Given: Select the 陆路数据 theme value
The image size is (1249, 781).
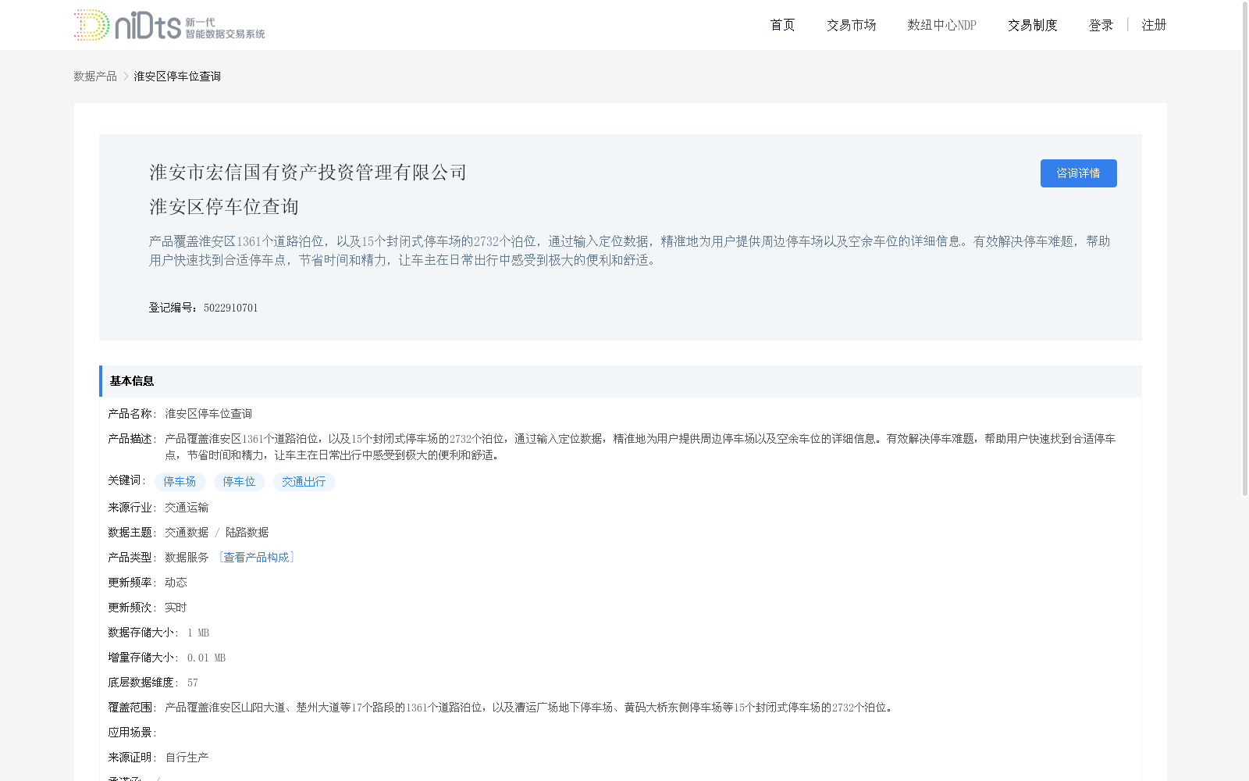Looking at the screenshot, I should pyautogui.click(x=247, y=533).
